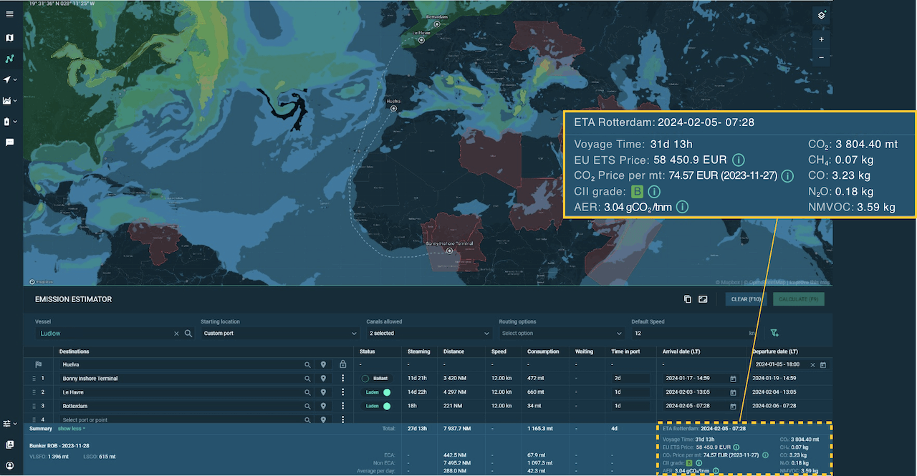Show EU ETS Price info in summary
917x476 pixels.
[x=736, y=447]
